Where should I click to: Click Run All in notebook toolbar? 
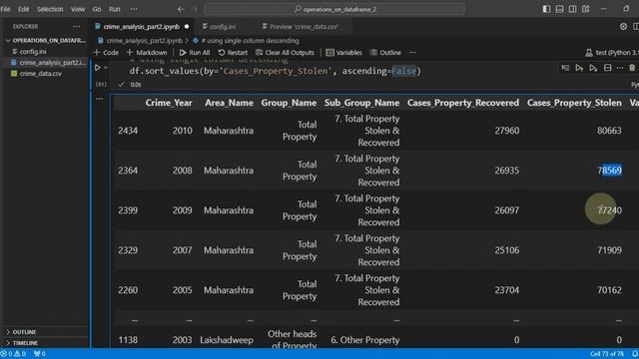coord(195,53)
